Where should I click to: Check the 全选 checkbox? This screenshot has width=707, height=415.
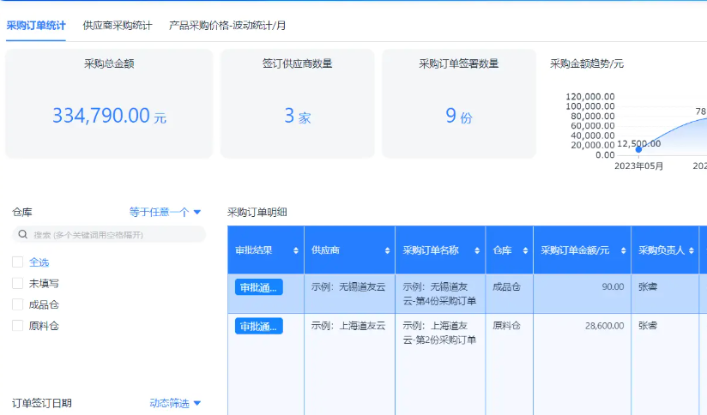click(x=17, y=262)
